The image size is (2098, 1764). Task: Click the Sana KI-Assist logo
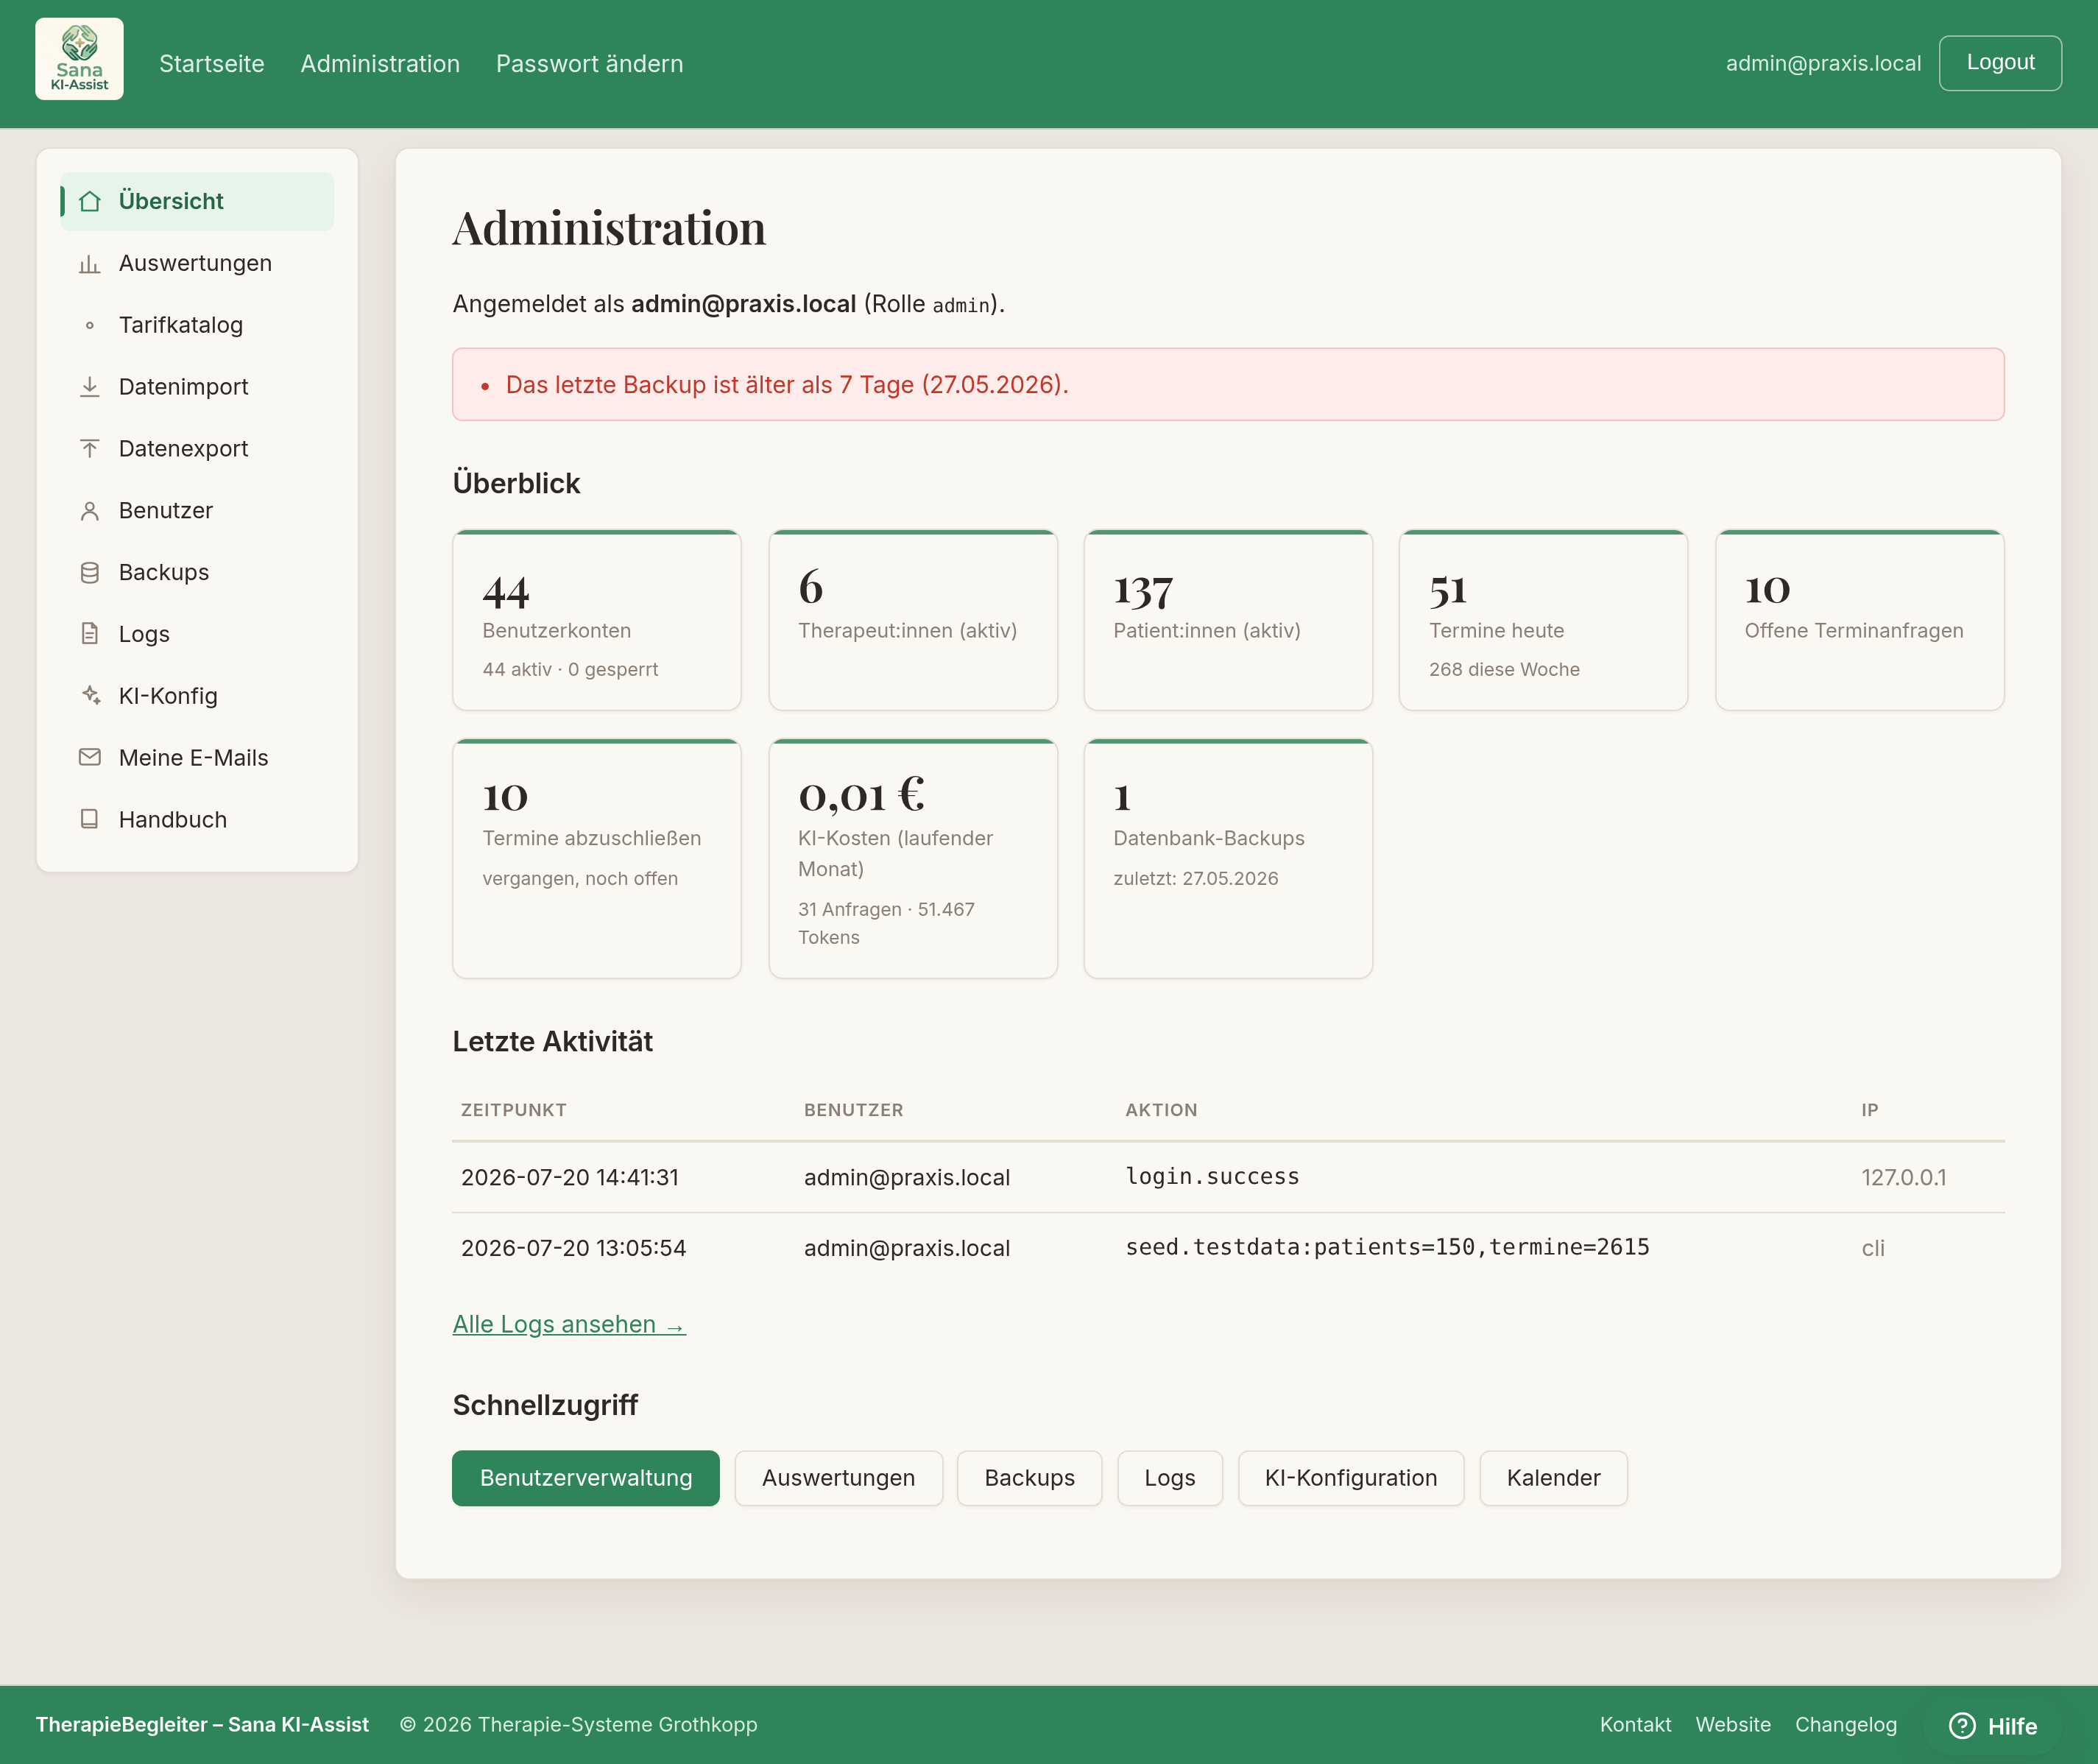pyautogui.click(x=79, y=59)
